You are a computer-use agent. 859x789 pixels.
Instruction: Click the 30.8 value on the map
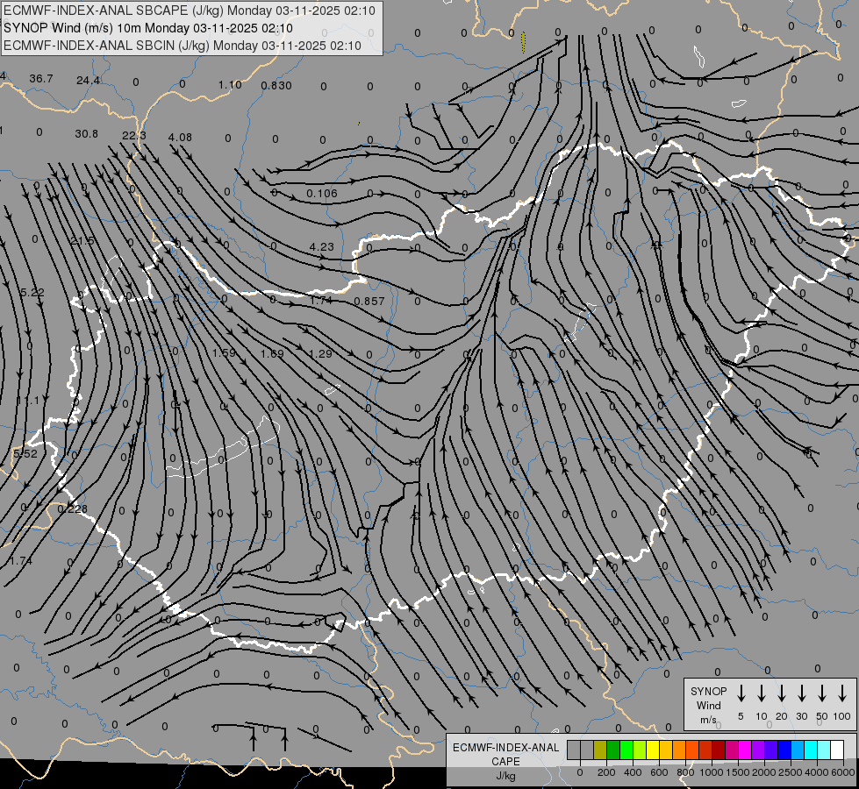87,133
